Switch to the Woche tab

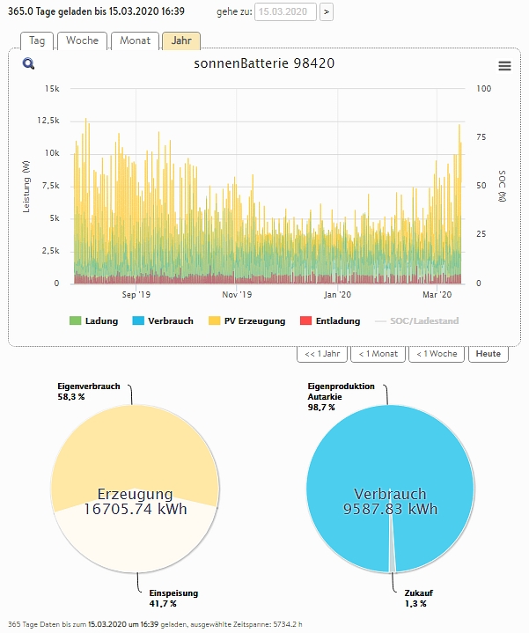click(83, 40)
